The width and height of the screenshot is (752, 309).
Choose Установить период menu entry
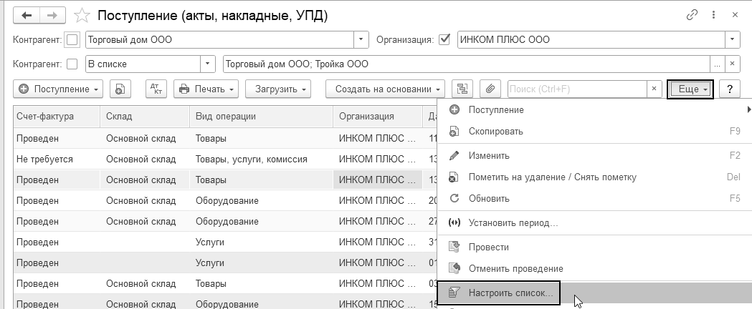pyautogui.click(x=513, y=222)
